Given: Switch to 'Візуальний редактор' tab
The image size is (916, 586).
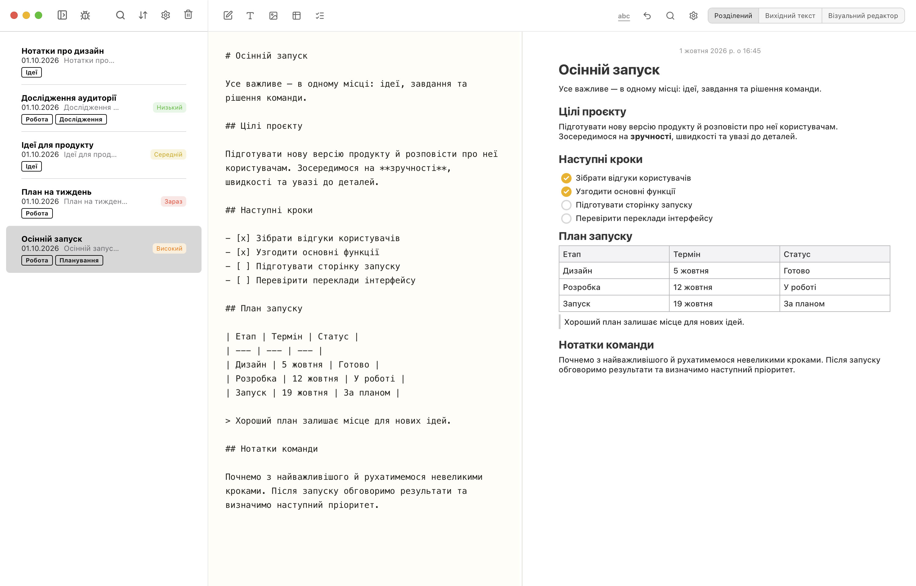Looking at the screenshot, I should (863, 16).
